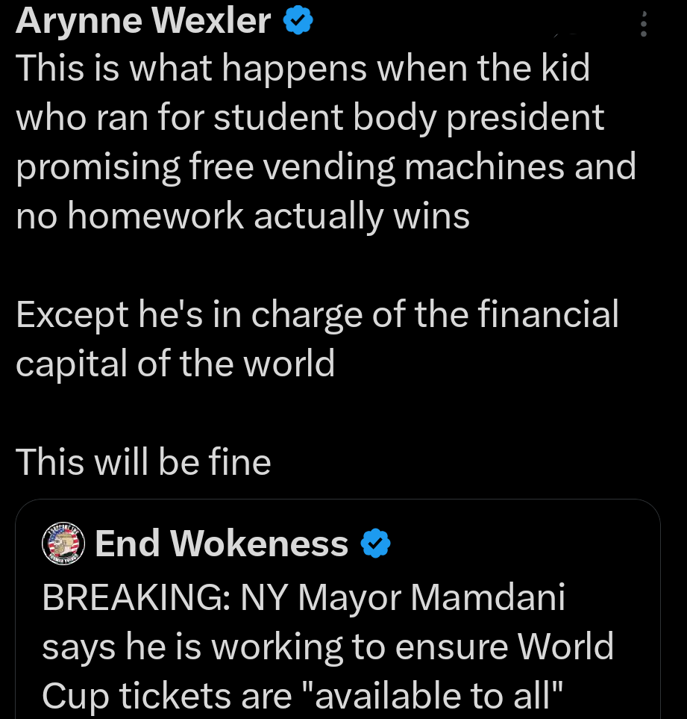The image size is (687, 719).
Task: Tap the flag emblem in End Wokeness's avatar
Action: coord(63,544)
